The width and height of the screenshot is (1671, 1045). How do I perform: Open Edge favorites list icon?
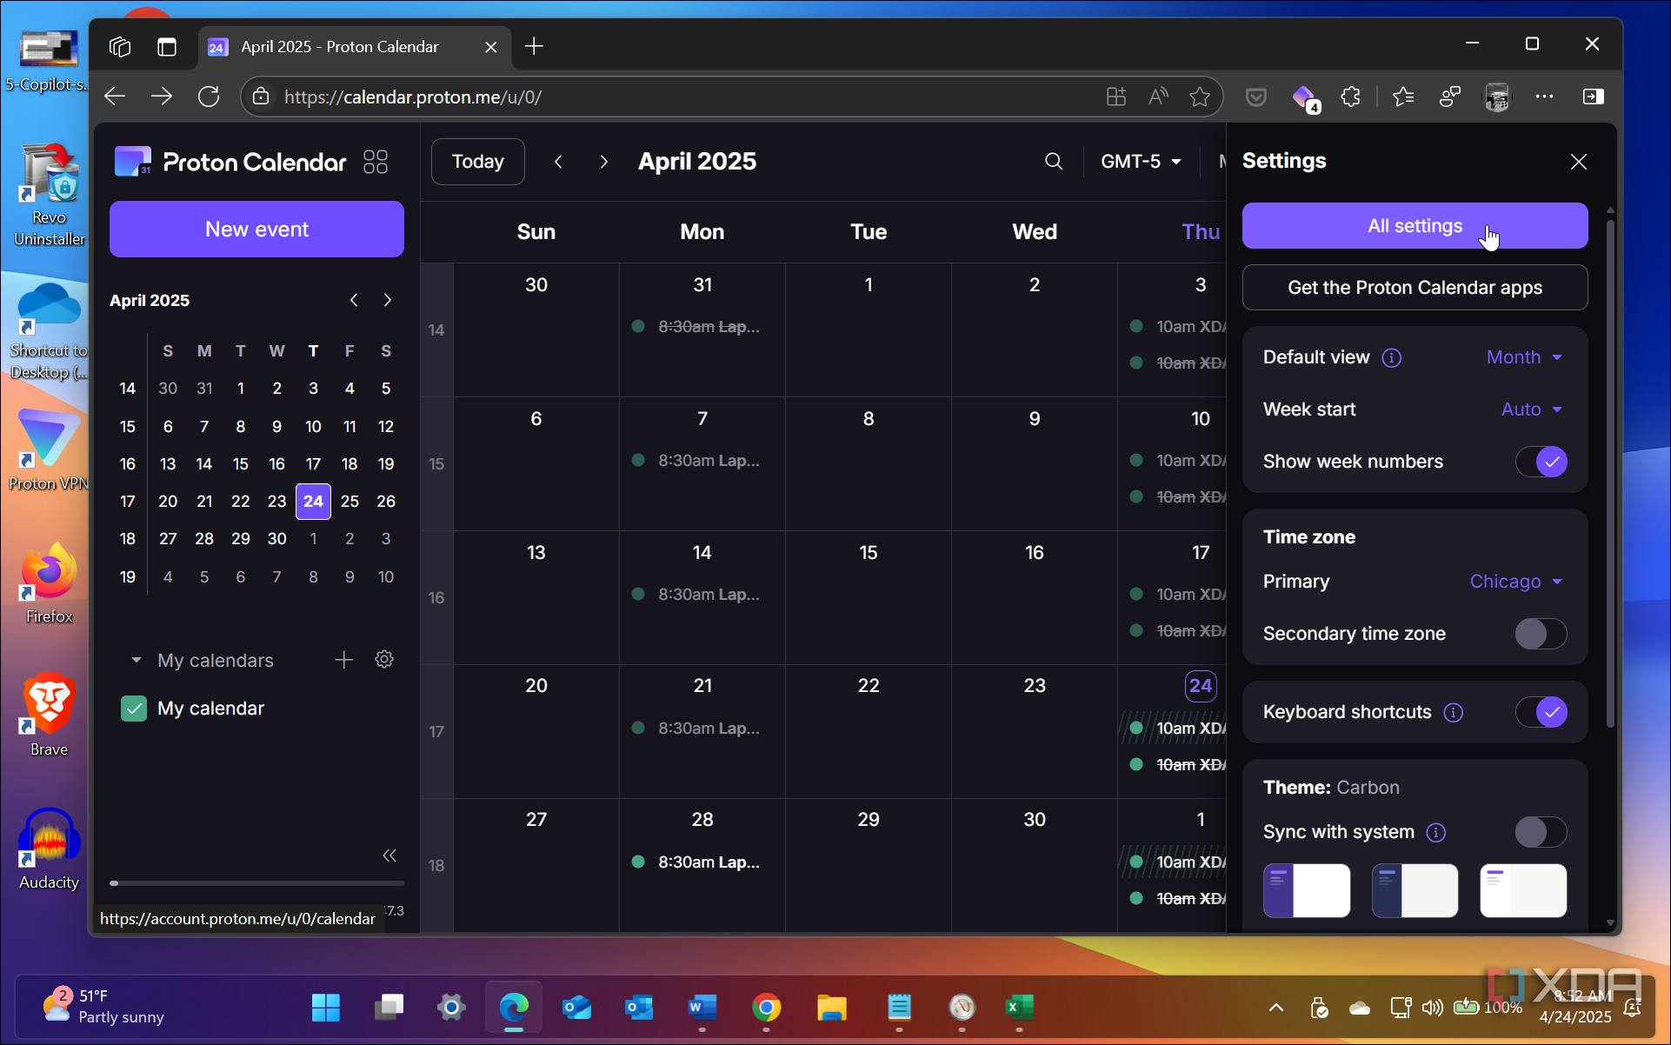(x=1403, y=97)
